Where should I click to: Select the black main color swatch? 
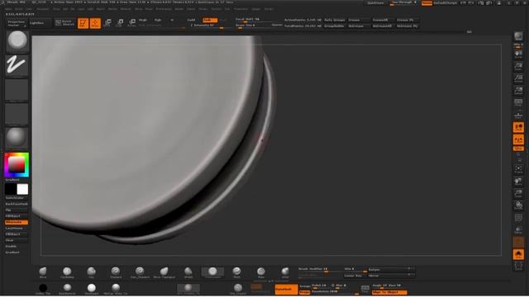pos(11,189)
